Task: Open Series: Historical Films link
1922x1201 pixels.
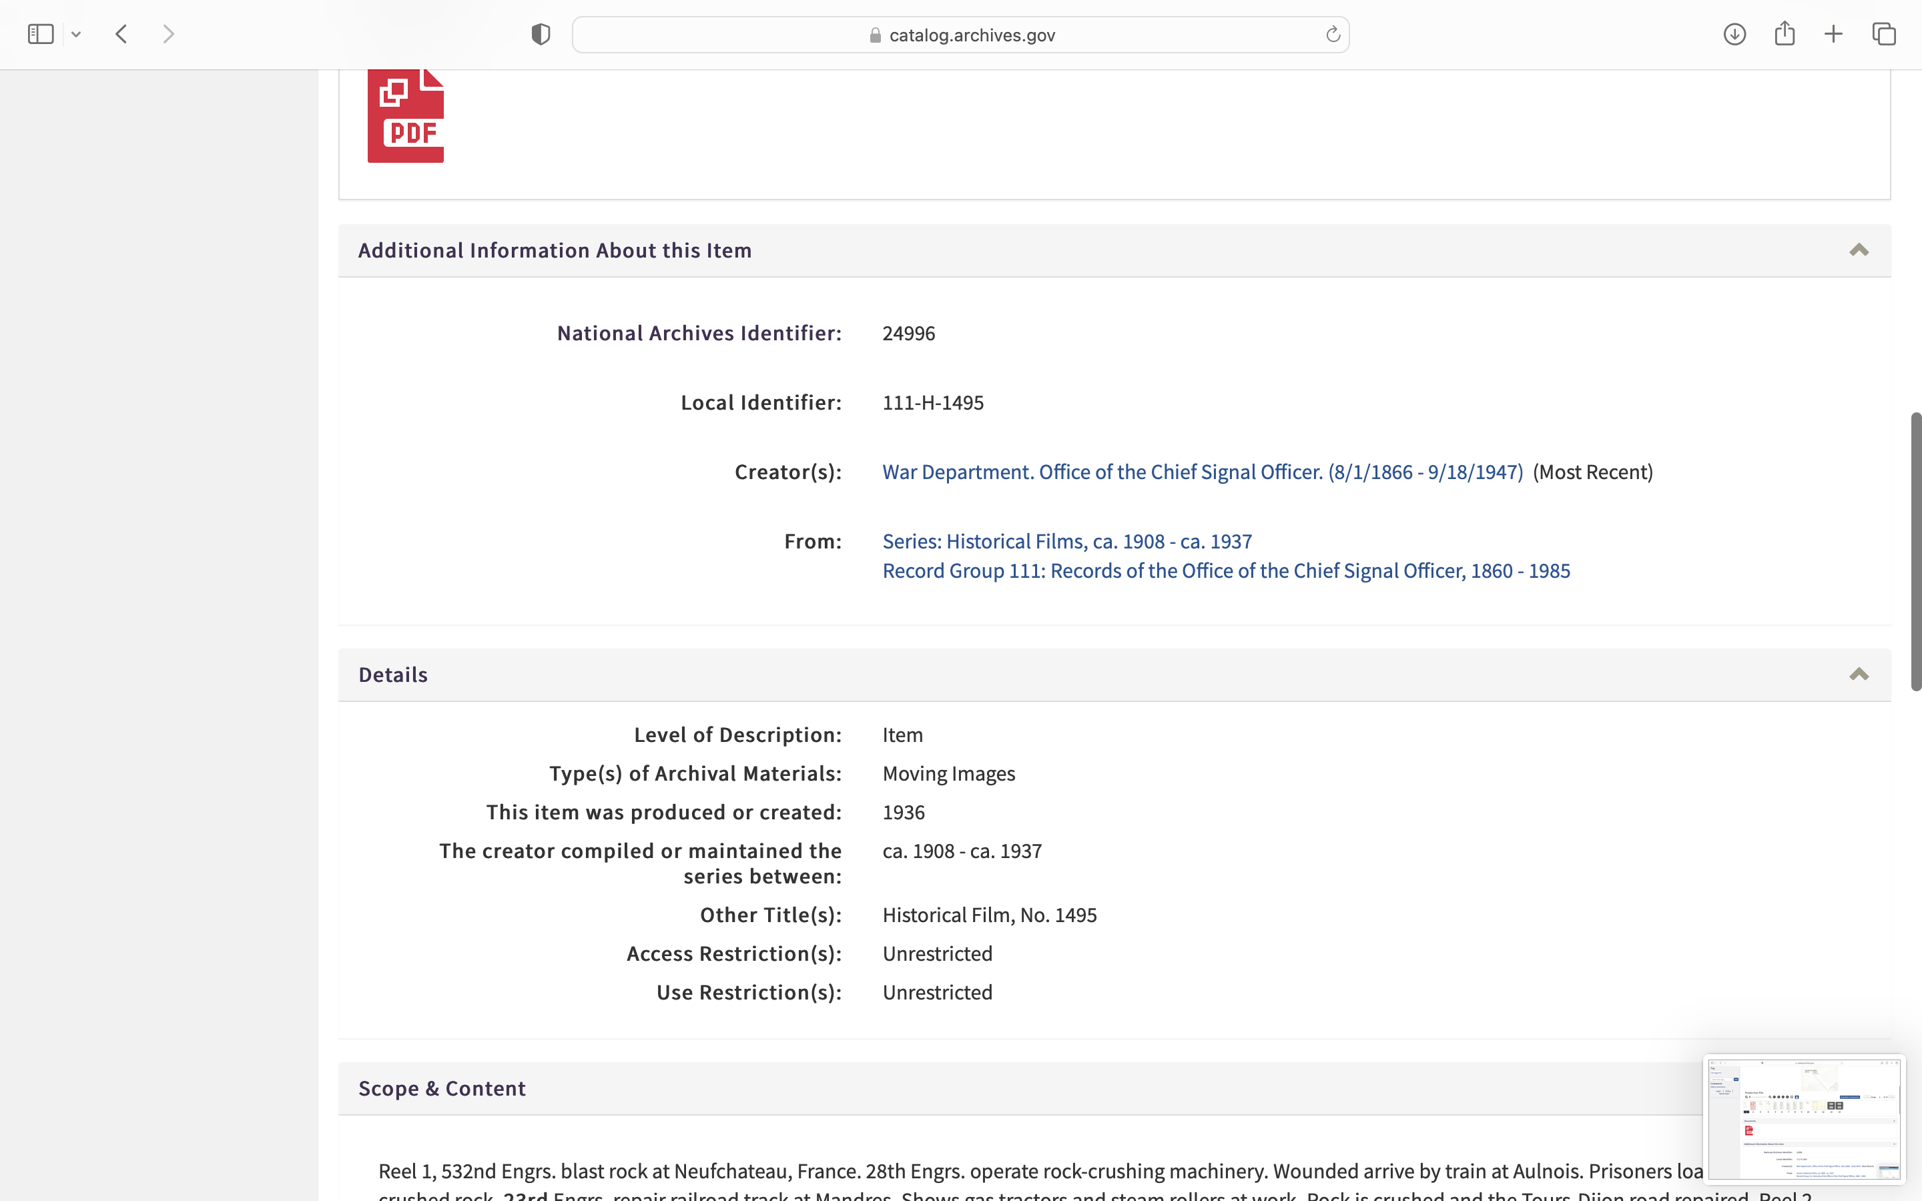Action: tap(1066, 541)
